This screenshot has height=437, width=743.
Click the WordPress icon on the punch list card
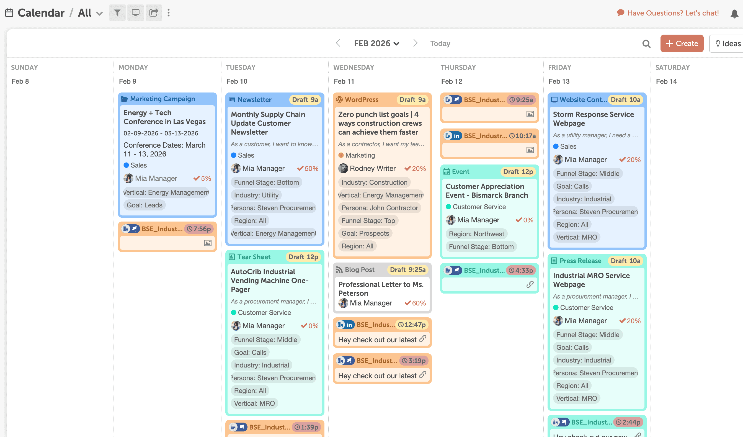[339, 100]
